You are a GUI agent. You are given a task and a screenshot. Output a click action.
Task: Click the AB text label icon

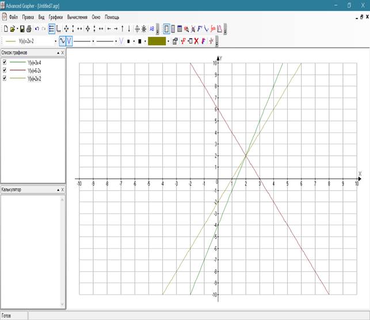coord(152,29)
